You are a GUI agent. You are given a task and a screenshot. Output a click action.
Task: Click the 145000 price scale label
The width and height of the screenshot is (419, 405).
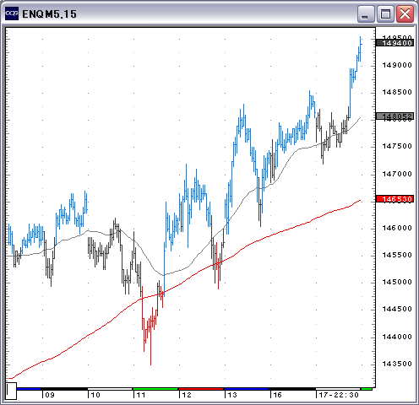(397, 282)
